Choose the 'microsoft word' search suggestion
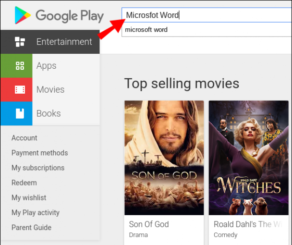 (x=146, y=30)
